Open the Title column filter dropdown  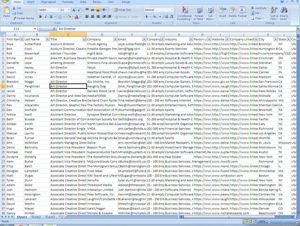tap(84, 39)
